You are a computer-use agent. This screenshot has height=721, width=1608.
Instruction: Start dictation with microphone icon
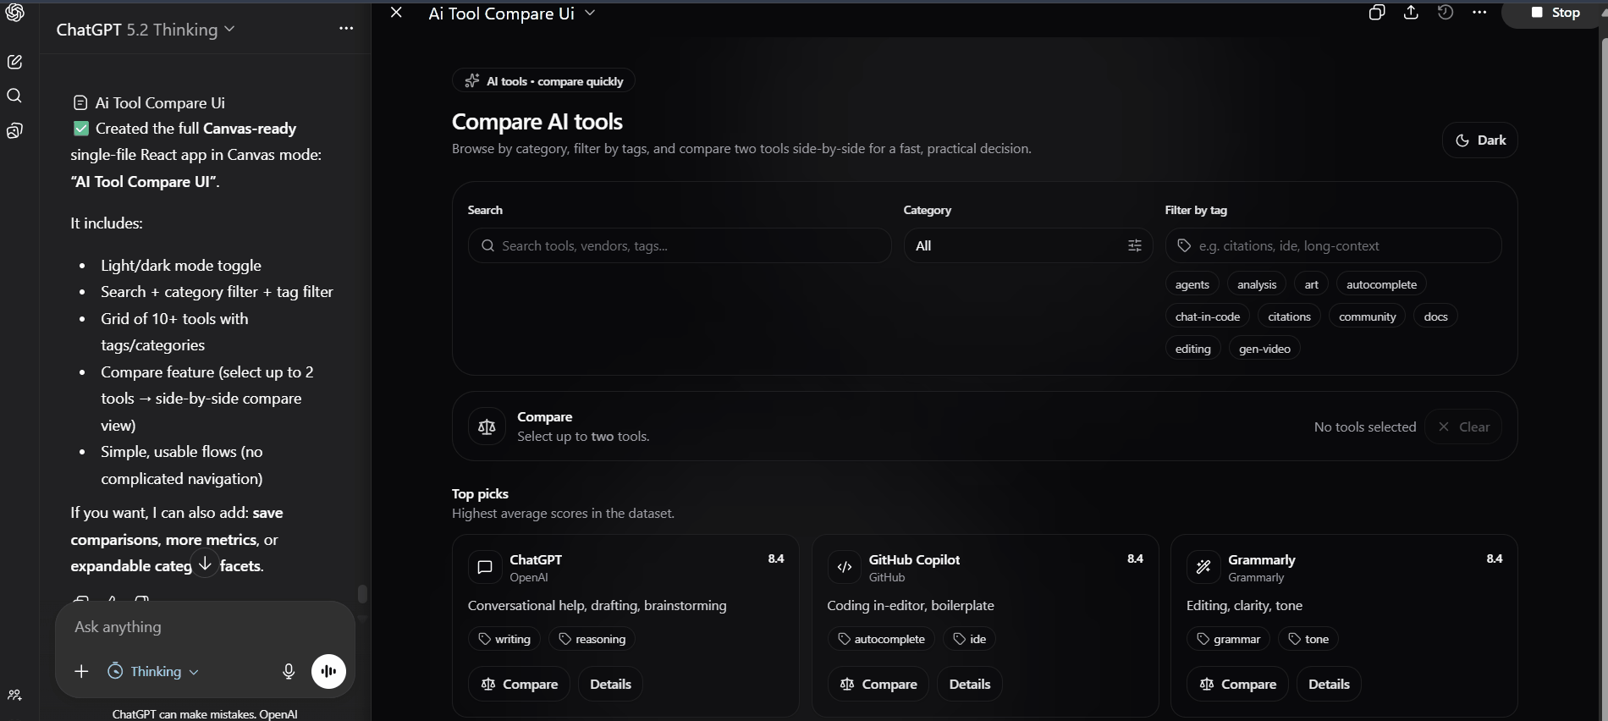point(289,671)
